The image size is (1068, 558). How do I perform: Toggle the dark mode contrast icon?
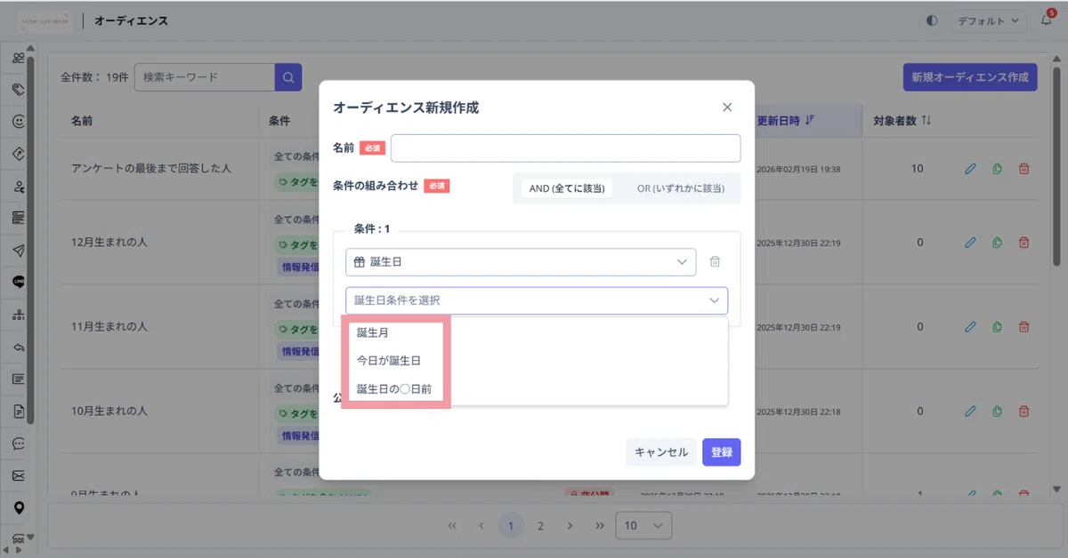[x=932, y=20]
